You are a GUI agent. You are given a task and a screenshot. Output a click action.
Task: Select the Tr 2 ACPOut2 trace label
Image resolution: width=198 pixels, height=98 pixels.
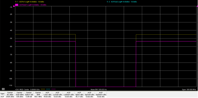click(122, 2)
